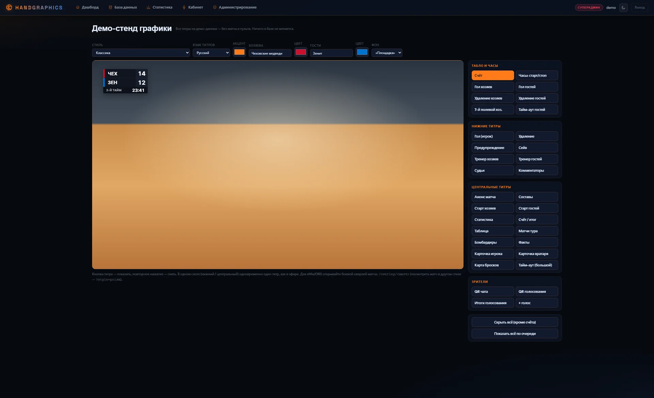This screenshot has height=398, width=654.
Task: Click Скрыть всё (кроме счёта)
Action: coord(515,322)
